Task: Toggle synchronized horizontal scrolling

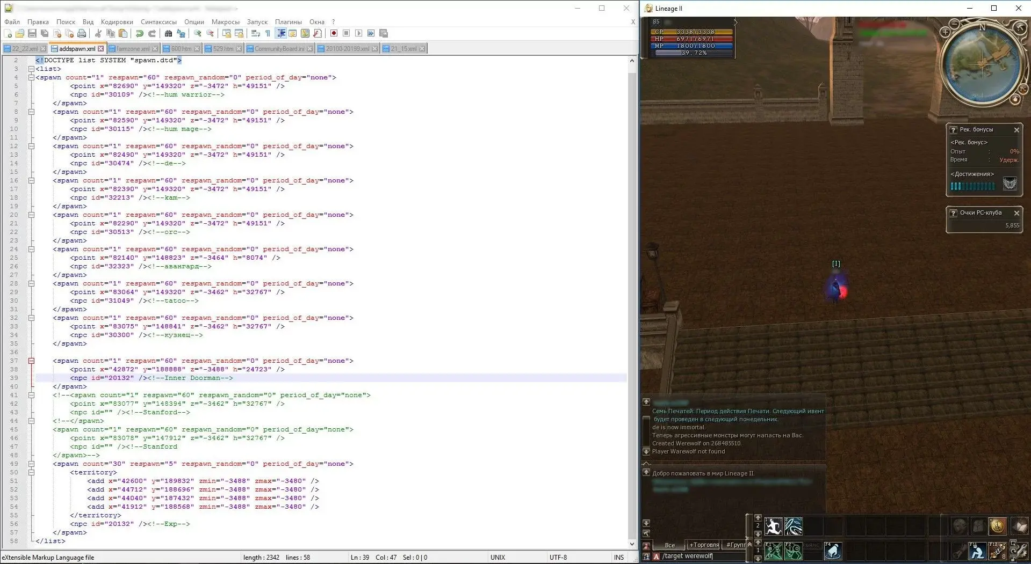Action: pyautogui.click(x=239, y=33)
